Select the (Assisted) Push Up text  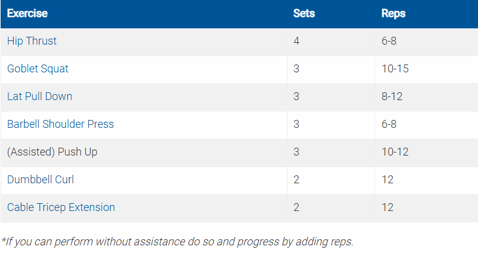52,152
